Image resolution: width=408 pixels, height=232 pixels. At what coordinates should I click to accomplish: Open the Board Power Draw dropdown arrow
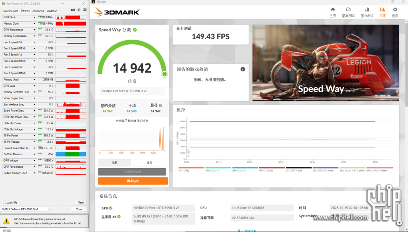point(34,111)
